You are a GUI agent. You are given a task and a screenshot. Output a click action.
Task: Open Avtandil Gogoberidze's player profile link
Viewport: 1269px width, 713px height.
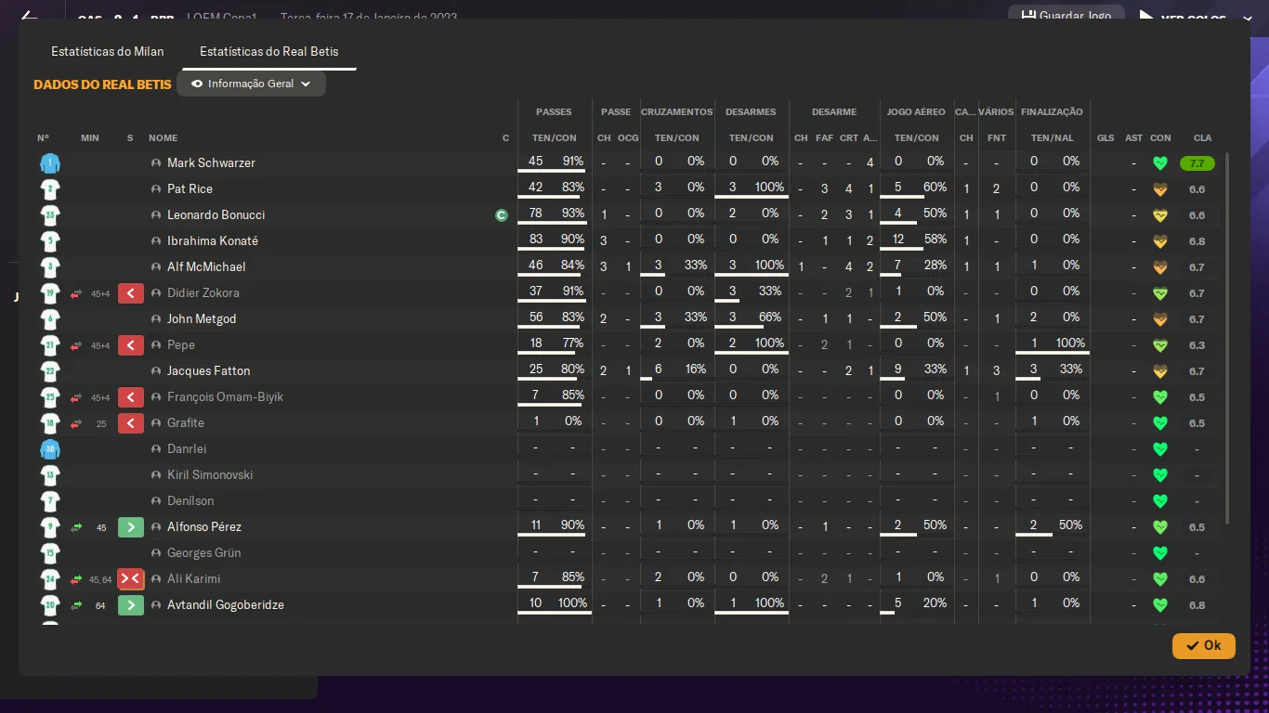point(225,605)
